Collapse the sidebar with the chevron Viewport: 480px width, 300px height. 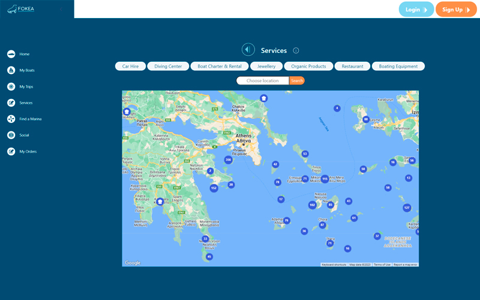coord(61,9)
